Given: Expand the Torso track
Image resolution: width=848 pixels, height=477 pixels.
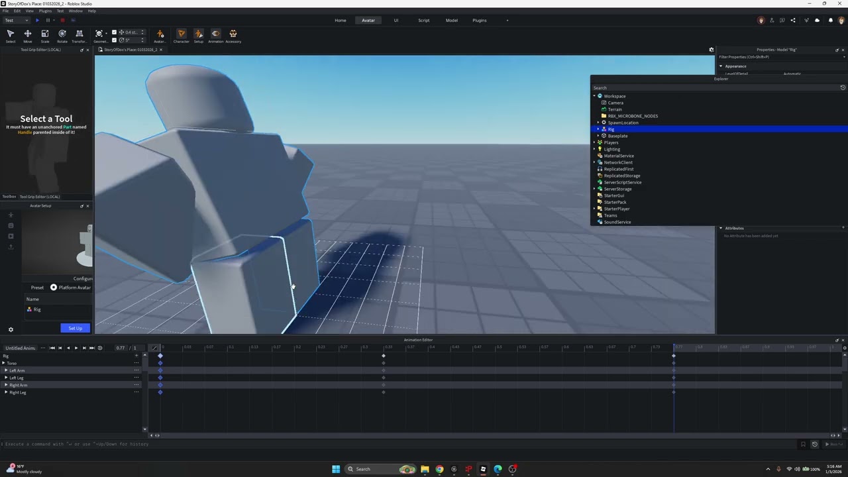Looking at the screenshot, I should pyautogui.click(x=3, y=363).
